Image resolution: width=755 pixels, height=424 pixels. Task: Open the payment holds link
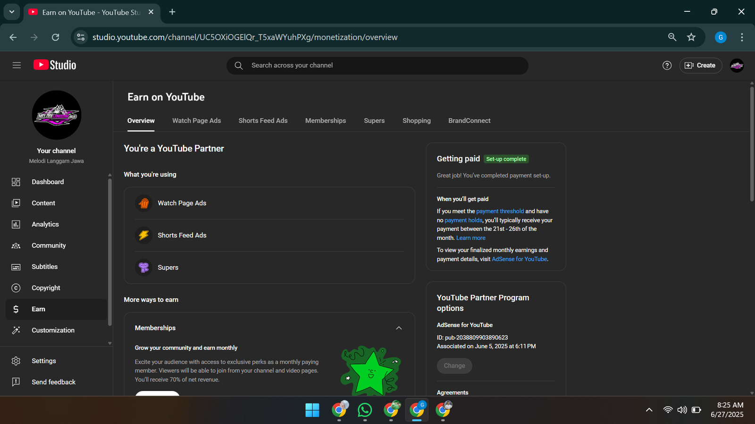tap(463, 220)
